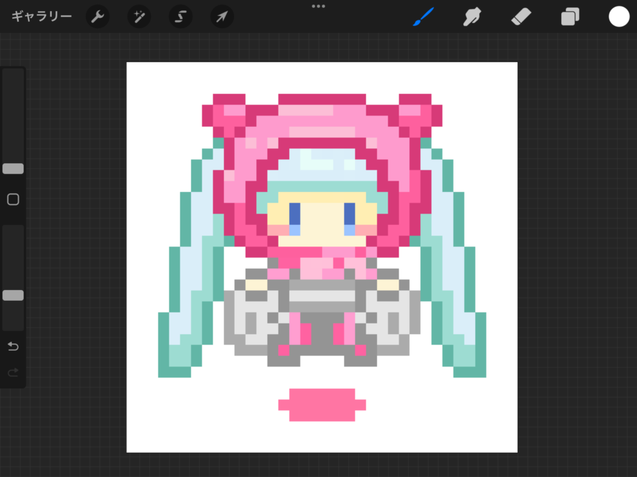Select the Selection S tool
The width and height of the screenshot is (637, 477).
(180, 17)
